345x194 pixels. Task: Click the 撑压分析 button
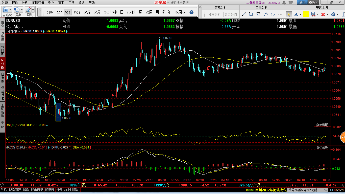click(214, 14)
